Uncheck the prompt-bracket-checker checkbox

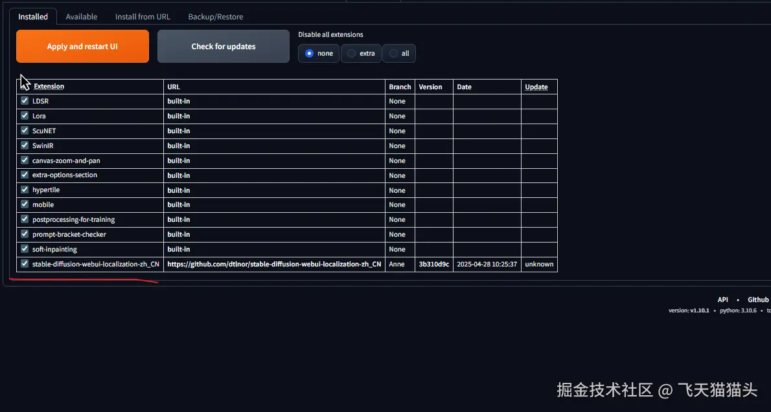25,233
